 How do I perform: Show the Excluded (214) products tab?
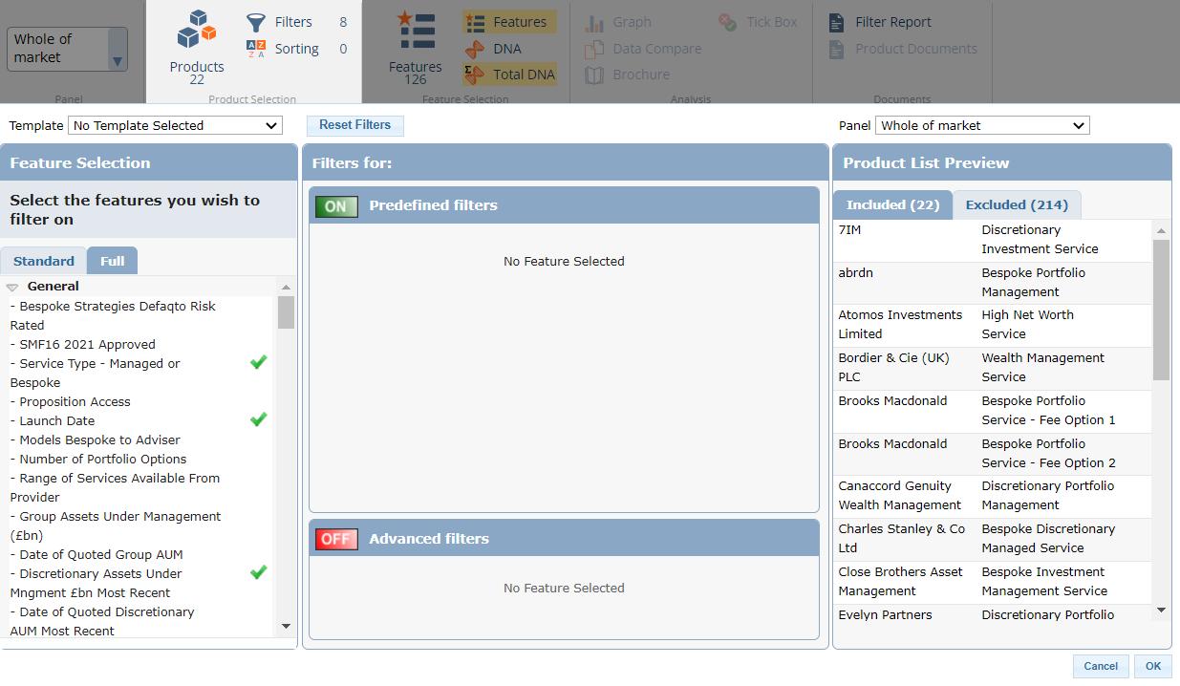point(1017,204)
